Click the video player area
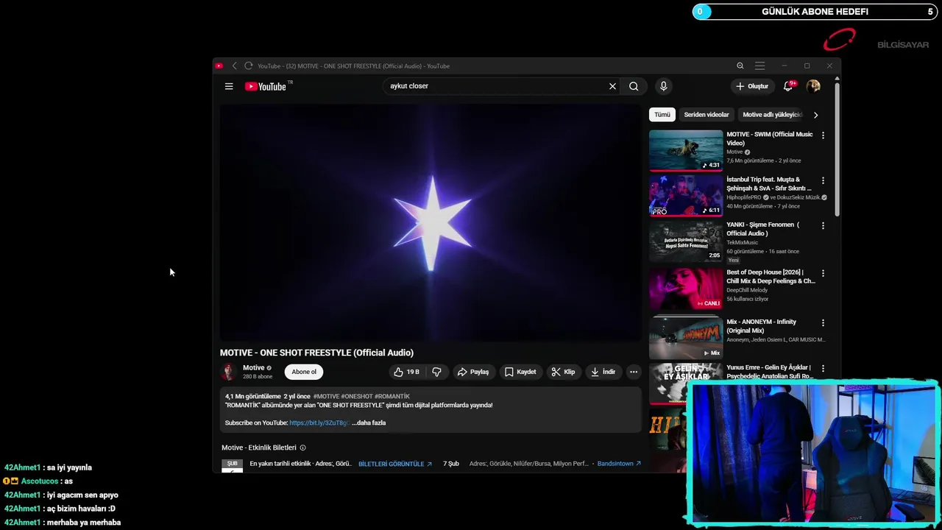Viewport: 942px width, 530px height. point(431,222)
